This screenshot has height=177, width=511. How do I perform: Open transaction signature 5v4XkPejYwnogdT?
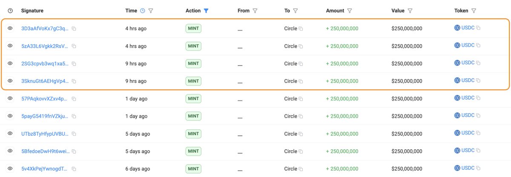(45, 168)
